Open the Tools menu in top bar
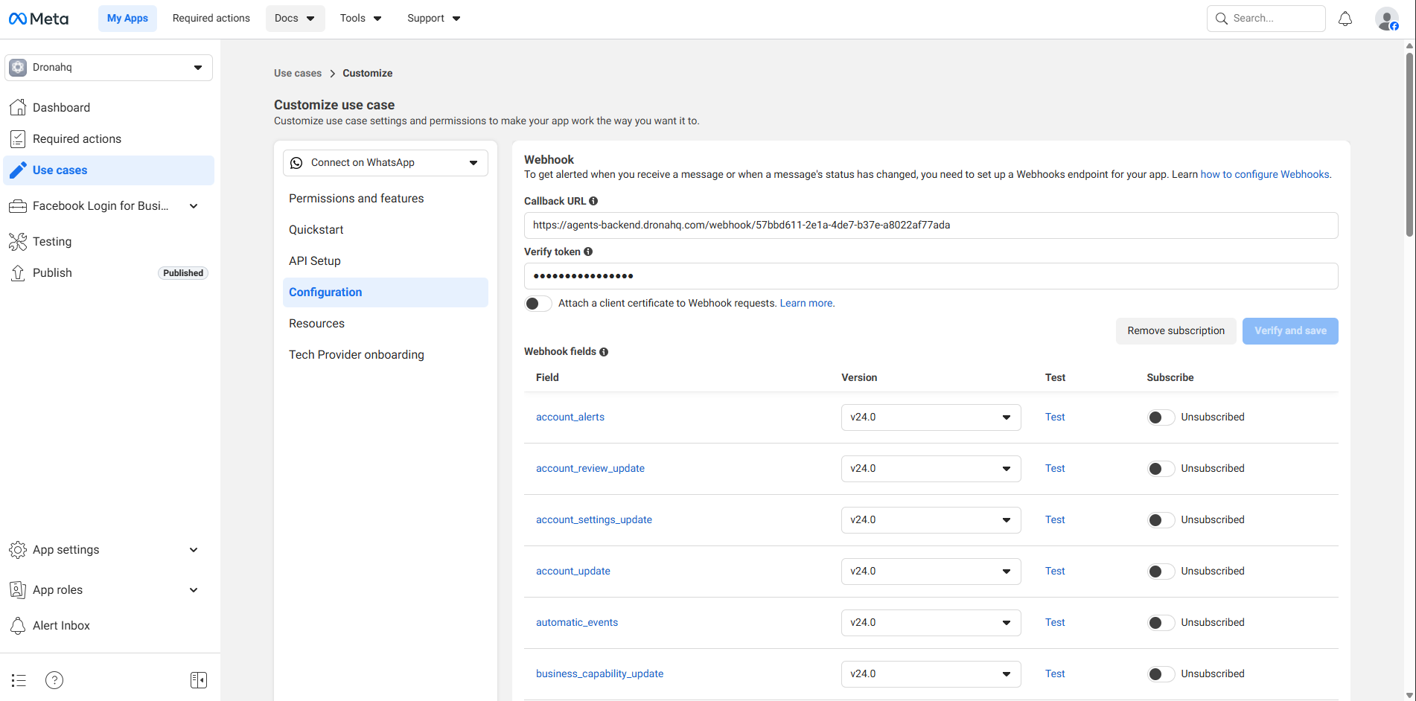The width and height of the screenshot is (1416, 701). tap(360, 19)
